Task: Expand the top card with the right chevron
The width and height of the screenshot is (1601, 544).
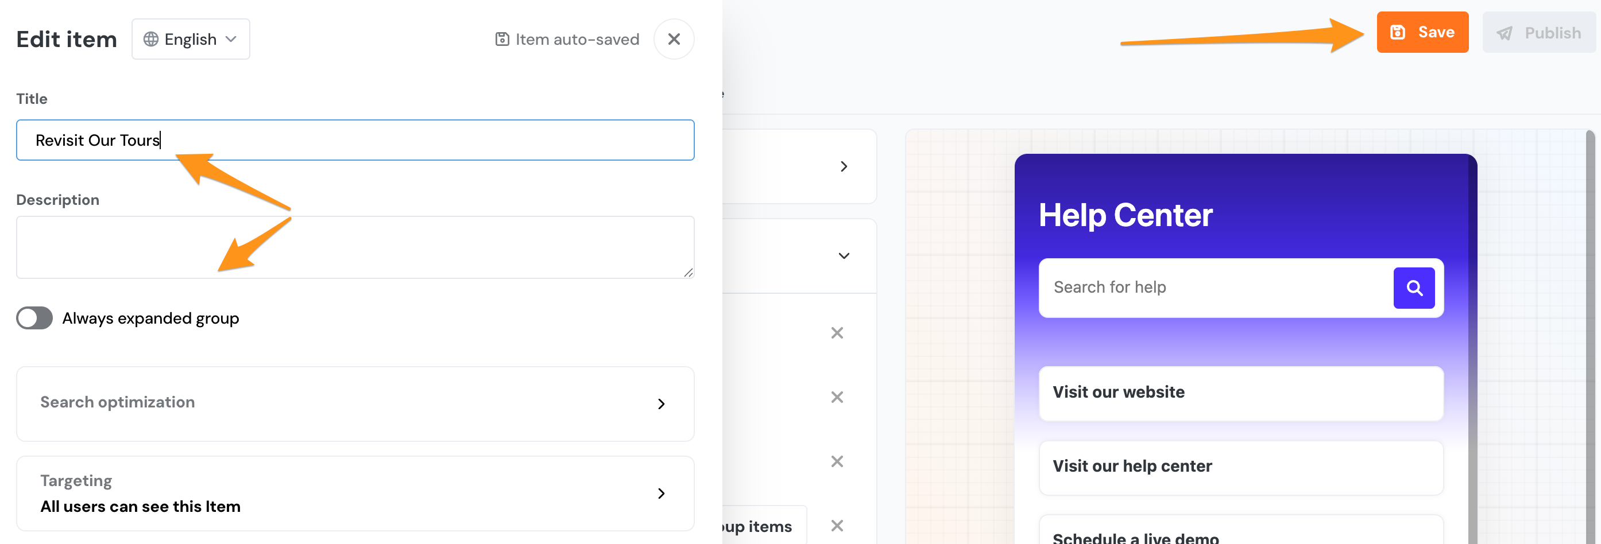Action: [844, 166]
